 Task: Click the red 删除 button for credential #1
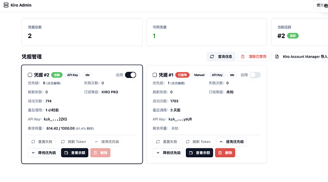coord(225,153)
